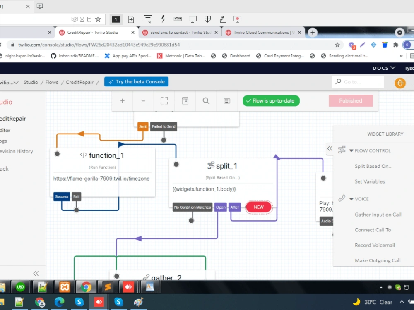Fit flow to screen icon
Screen dimensions: 414x310
click(x=164, y=101)
